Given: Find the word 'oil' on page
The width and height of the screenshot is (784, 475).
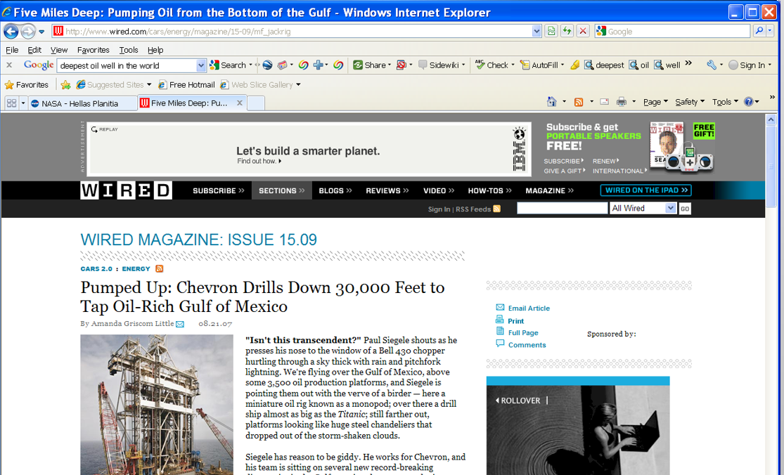Looking at the screenshot, I should coord(639,65).
